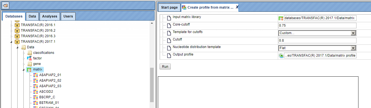Click the A$CGD2 matrix icon
Image resolution: width=371 pixels, height=108 pixels.
tap(35, 92)
